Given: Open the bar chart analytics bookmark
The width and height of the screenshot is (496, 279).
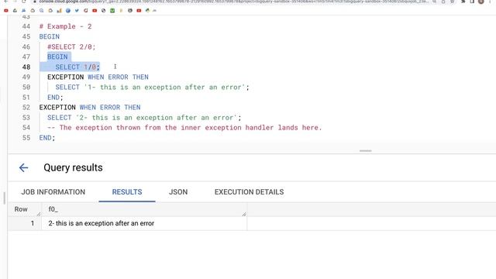Looking at the screenshot, I should (x=59, y=10).
